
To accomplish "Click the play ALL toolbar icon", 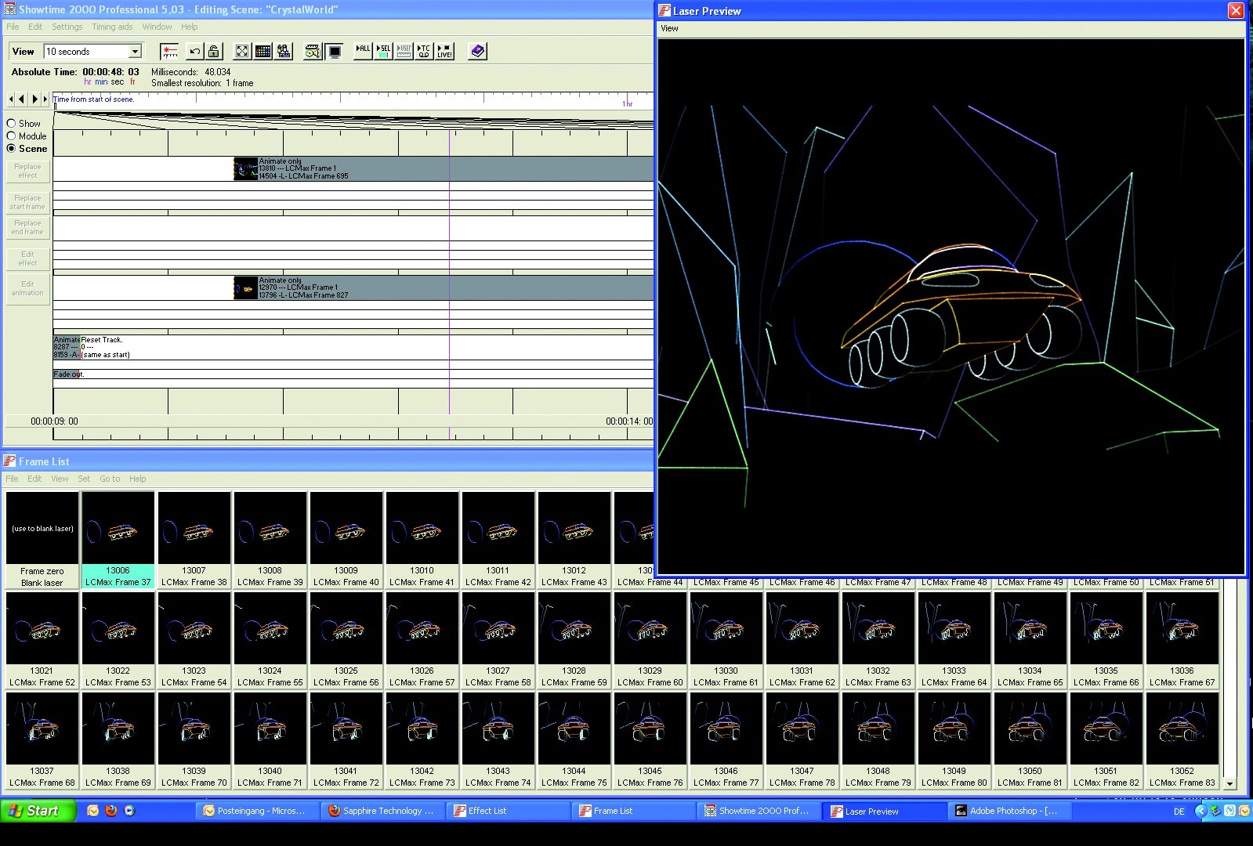I will point(363,51).
